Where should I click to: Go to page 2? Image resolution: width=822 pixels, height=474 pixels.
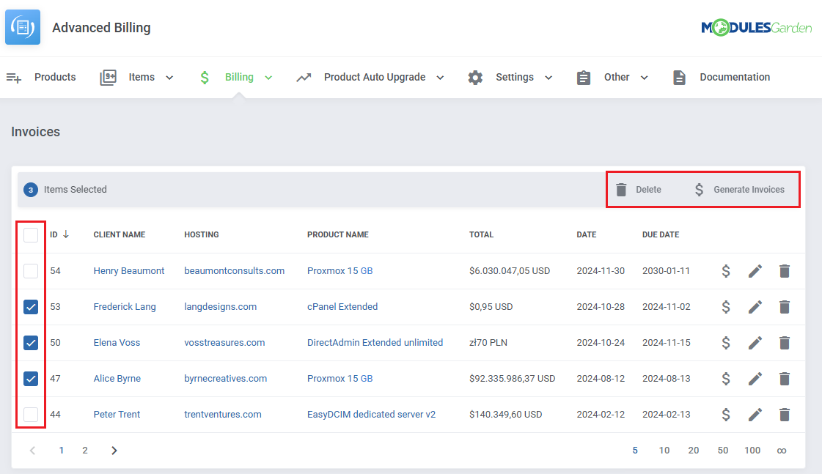click(85, 451)
